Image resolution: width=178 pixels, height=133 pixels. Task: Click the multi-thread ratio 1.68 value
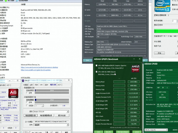pos(64,106)
